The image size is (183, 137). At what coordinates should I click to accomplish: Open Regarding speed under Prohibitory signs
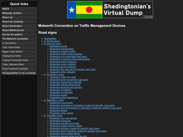(x=58, y=95)
